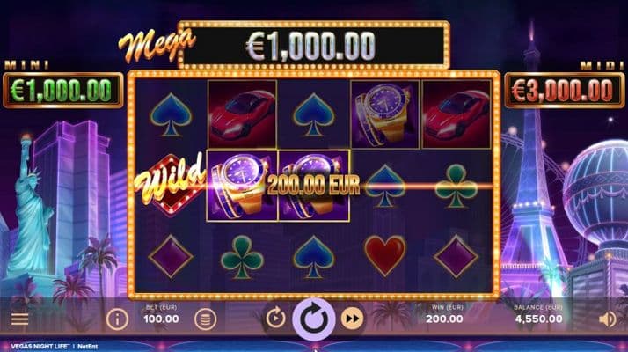This screenshot has height=352, width=628.
Task: Click the Vegas Night Life NetEnt title label
Action: (x=54, y=347)
